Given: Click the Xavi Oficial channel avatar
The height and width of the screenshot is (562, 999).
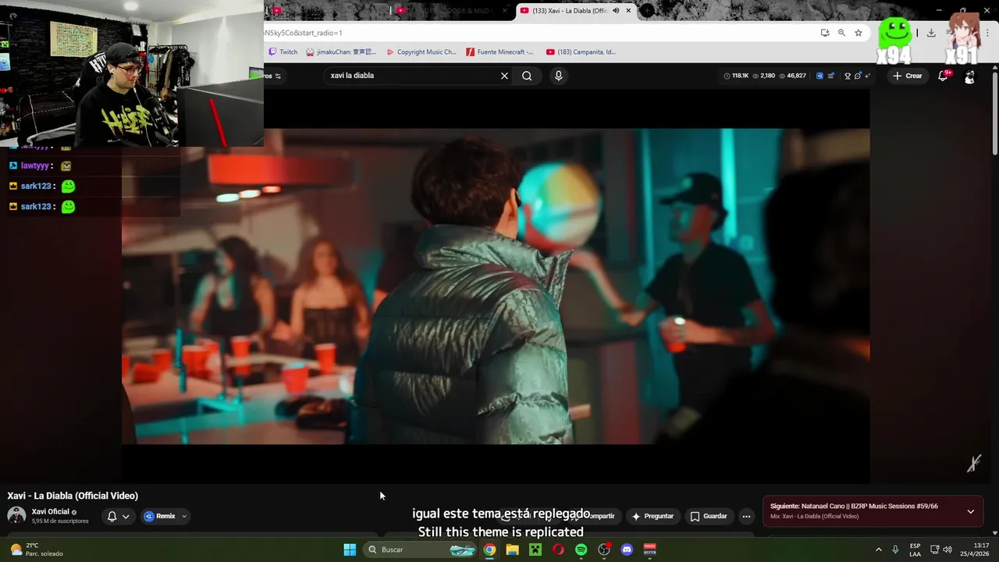Looking at the screenshot, I should tap(16, 516).
